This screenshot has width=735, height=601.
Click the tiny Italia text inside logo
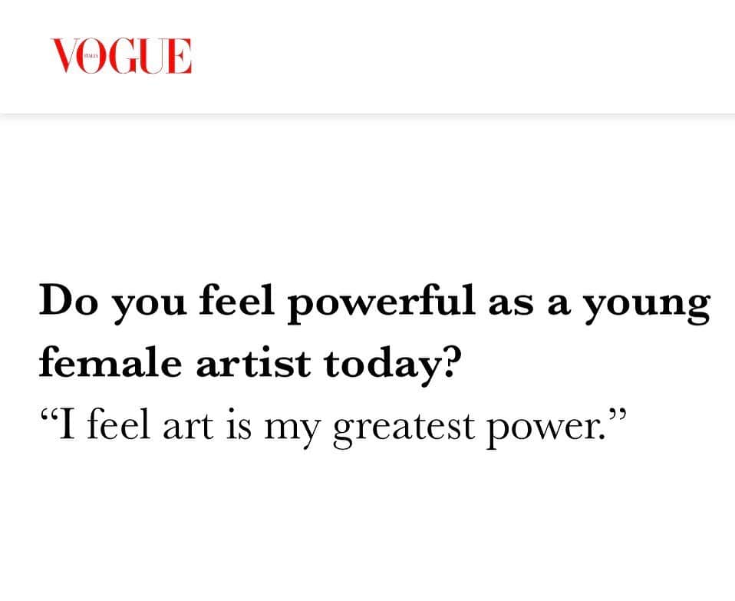[91, 56]
